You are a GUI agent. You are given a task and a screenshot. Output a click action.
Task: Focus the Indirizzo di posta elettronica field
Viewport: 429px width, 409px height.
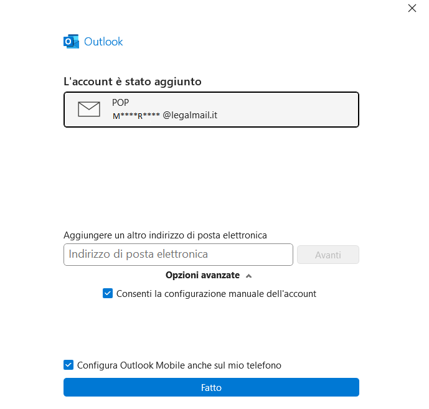coord(178,255)
